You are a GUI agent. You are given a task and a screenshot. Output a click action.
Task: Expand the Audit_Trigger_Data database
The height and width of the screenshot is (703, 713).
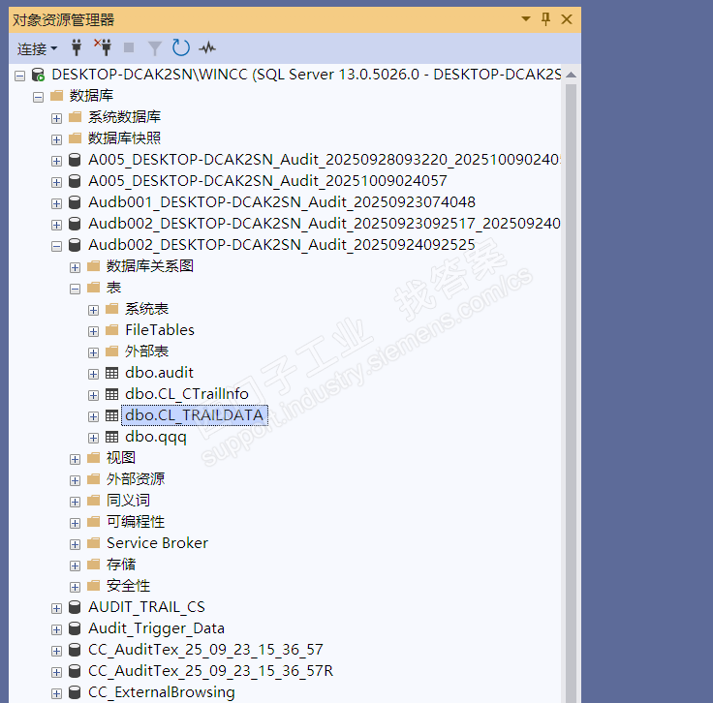pos(56,629)
